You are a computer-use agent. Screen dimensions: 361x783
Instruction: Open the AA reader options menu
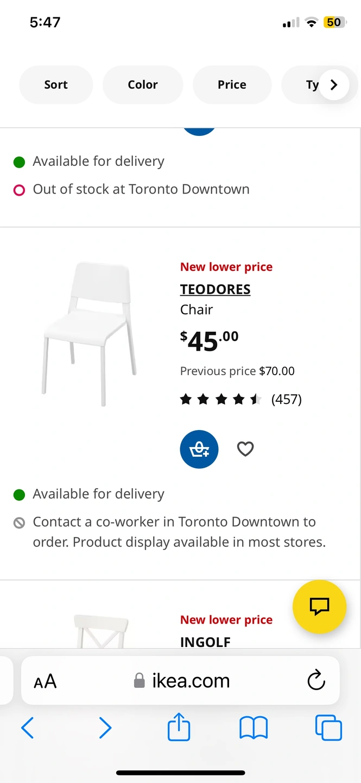(45, 681)
